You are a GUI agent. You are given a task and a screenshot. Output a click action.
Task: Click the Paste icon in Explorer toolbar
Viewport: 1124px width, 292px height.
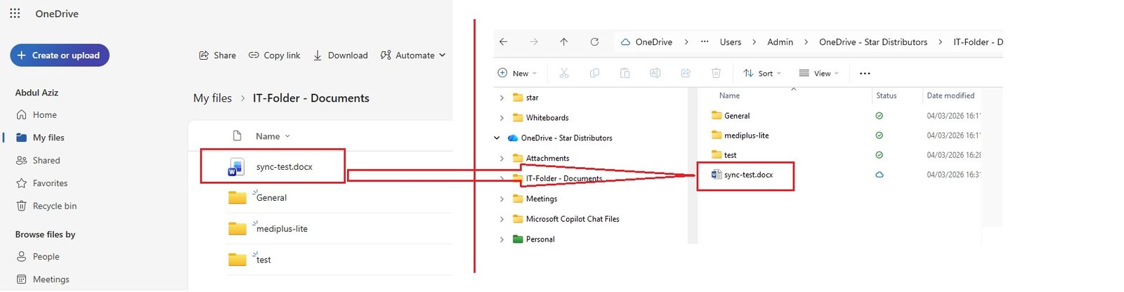pyautogui.click(x=625, y=73)
